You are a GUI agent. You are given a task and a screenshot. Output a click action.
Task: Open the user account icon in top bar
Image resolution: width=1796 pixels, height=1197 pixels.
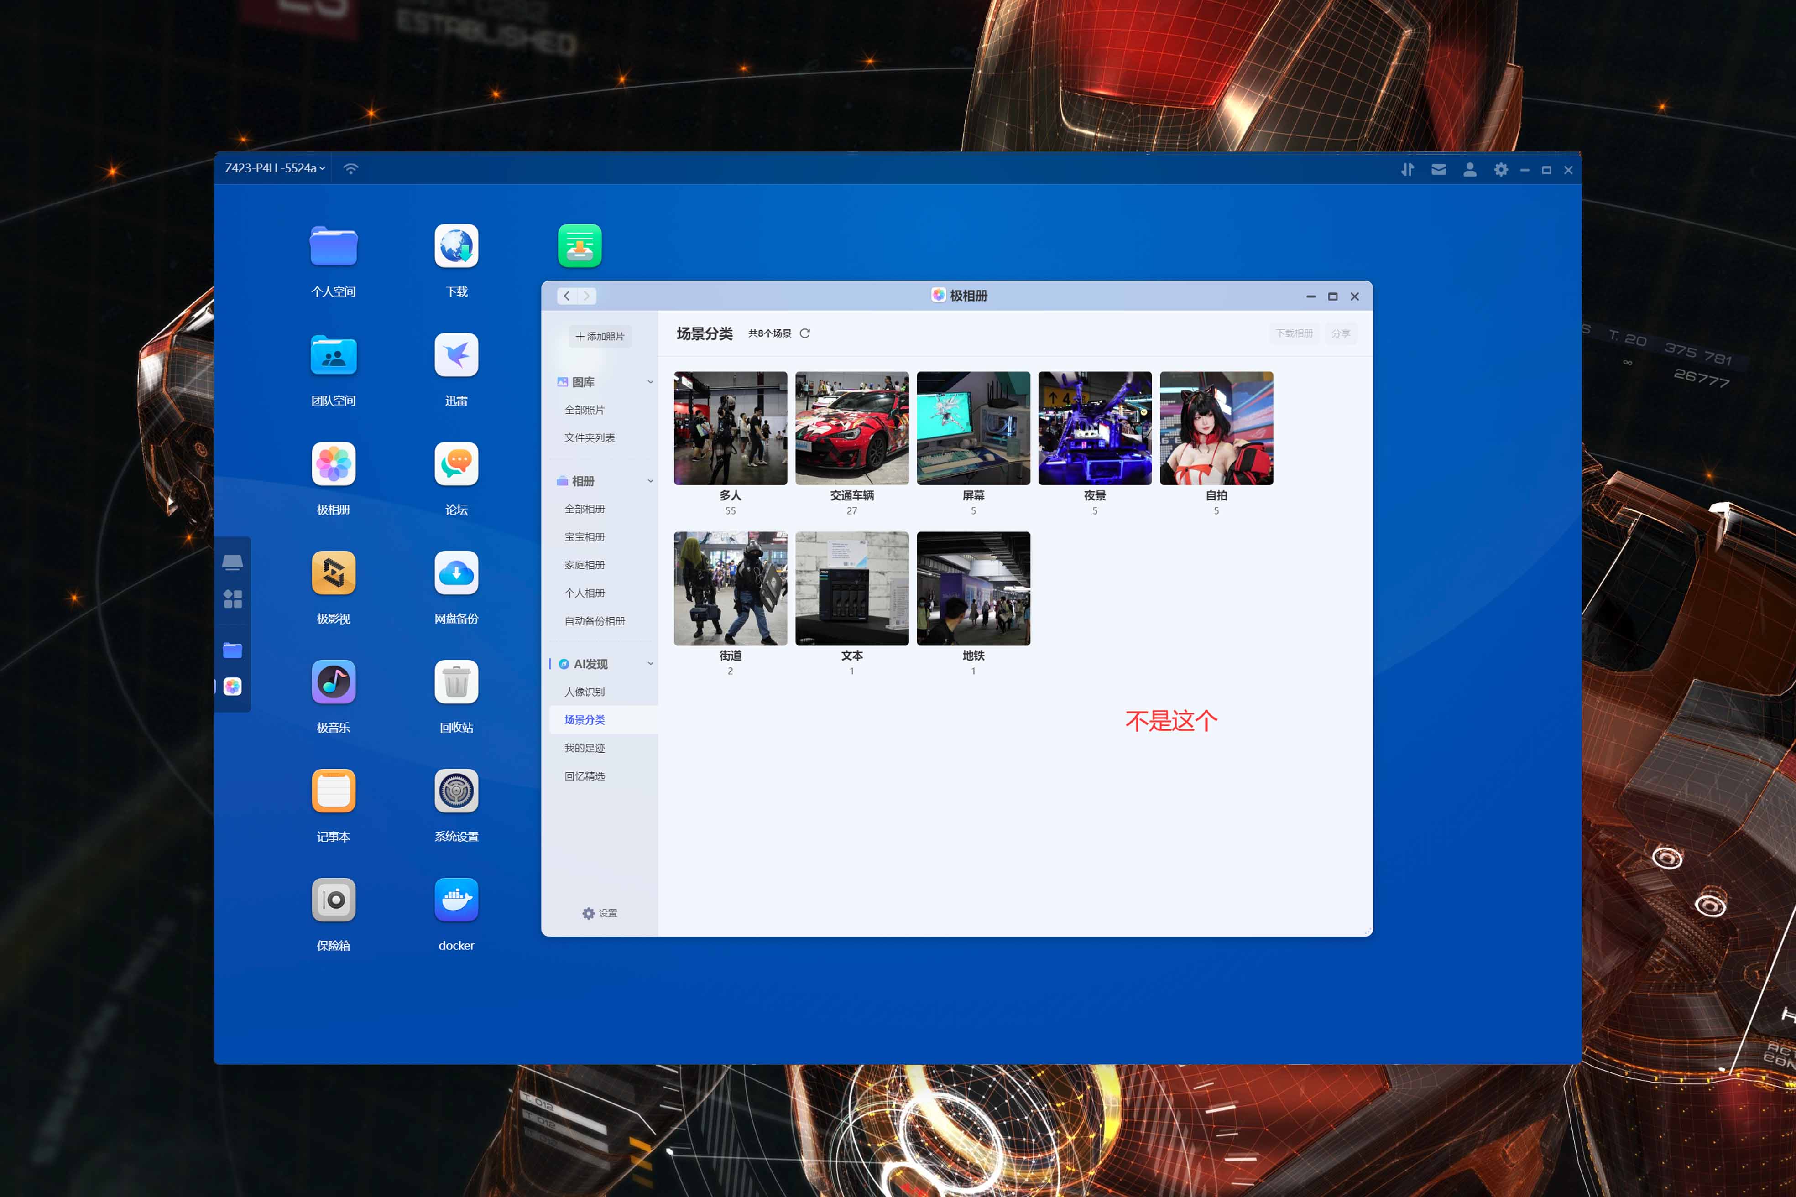point(1470,170)
